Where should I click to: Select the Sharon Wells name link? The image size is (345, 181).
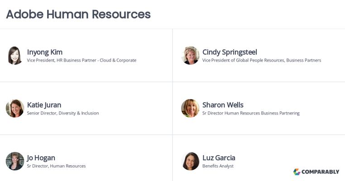click(223, 105)
